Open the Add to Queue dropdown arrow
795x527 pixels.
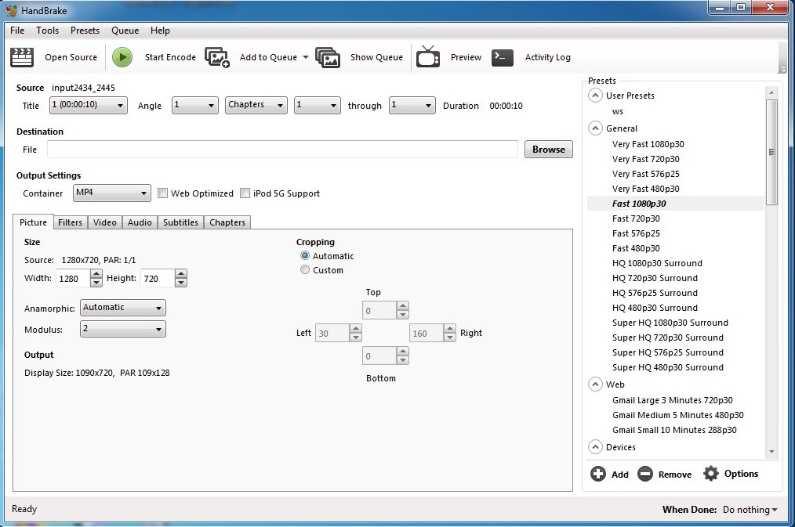[x=306, y=57]
